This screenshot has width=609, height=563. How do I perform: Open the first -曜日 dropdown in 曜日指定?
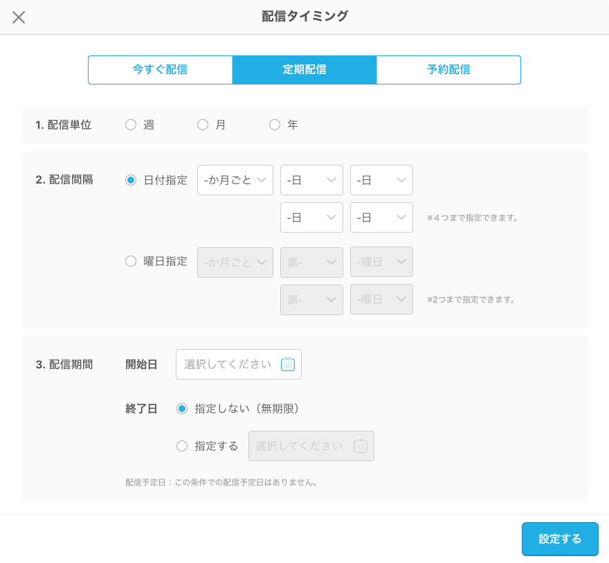[381, 262]
